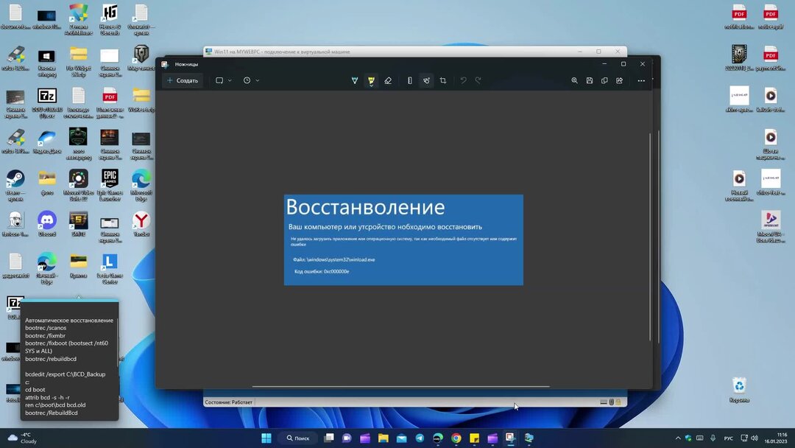Open the Mail app from the taskbar
This screenshot has height=448, width=795.
(402, 438)
